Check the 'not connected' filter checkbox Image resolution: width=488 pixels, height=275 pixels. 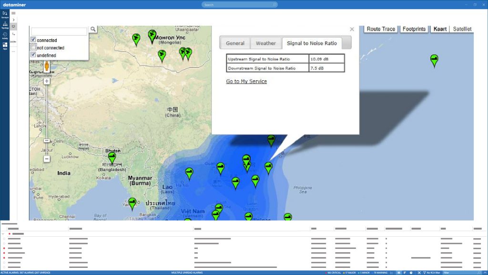(x=33, y=47)
